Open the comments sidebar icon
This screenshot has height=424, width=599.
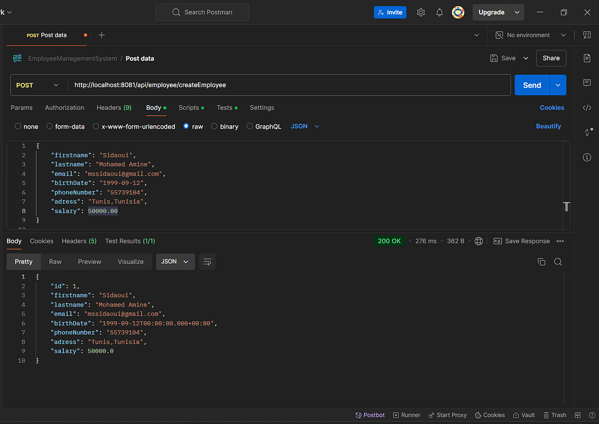coord(587,83)
